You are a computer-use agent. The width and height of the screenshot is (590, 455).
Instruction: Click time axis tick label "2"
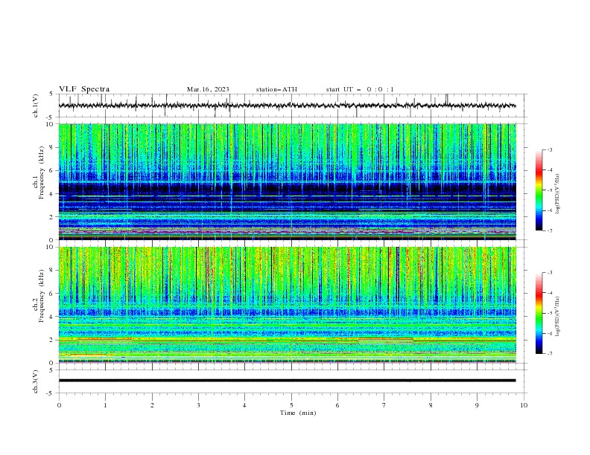(x=152, y=405)
